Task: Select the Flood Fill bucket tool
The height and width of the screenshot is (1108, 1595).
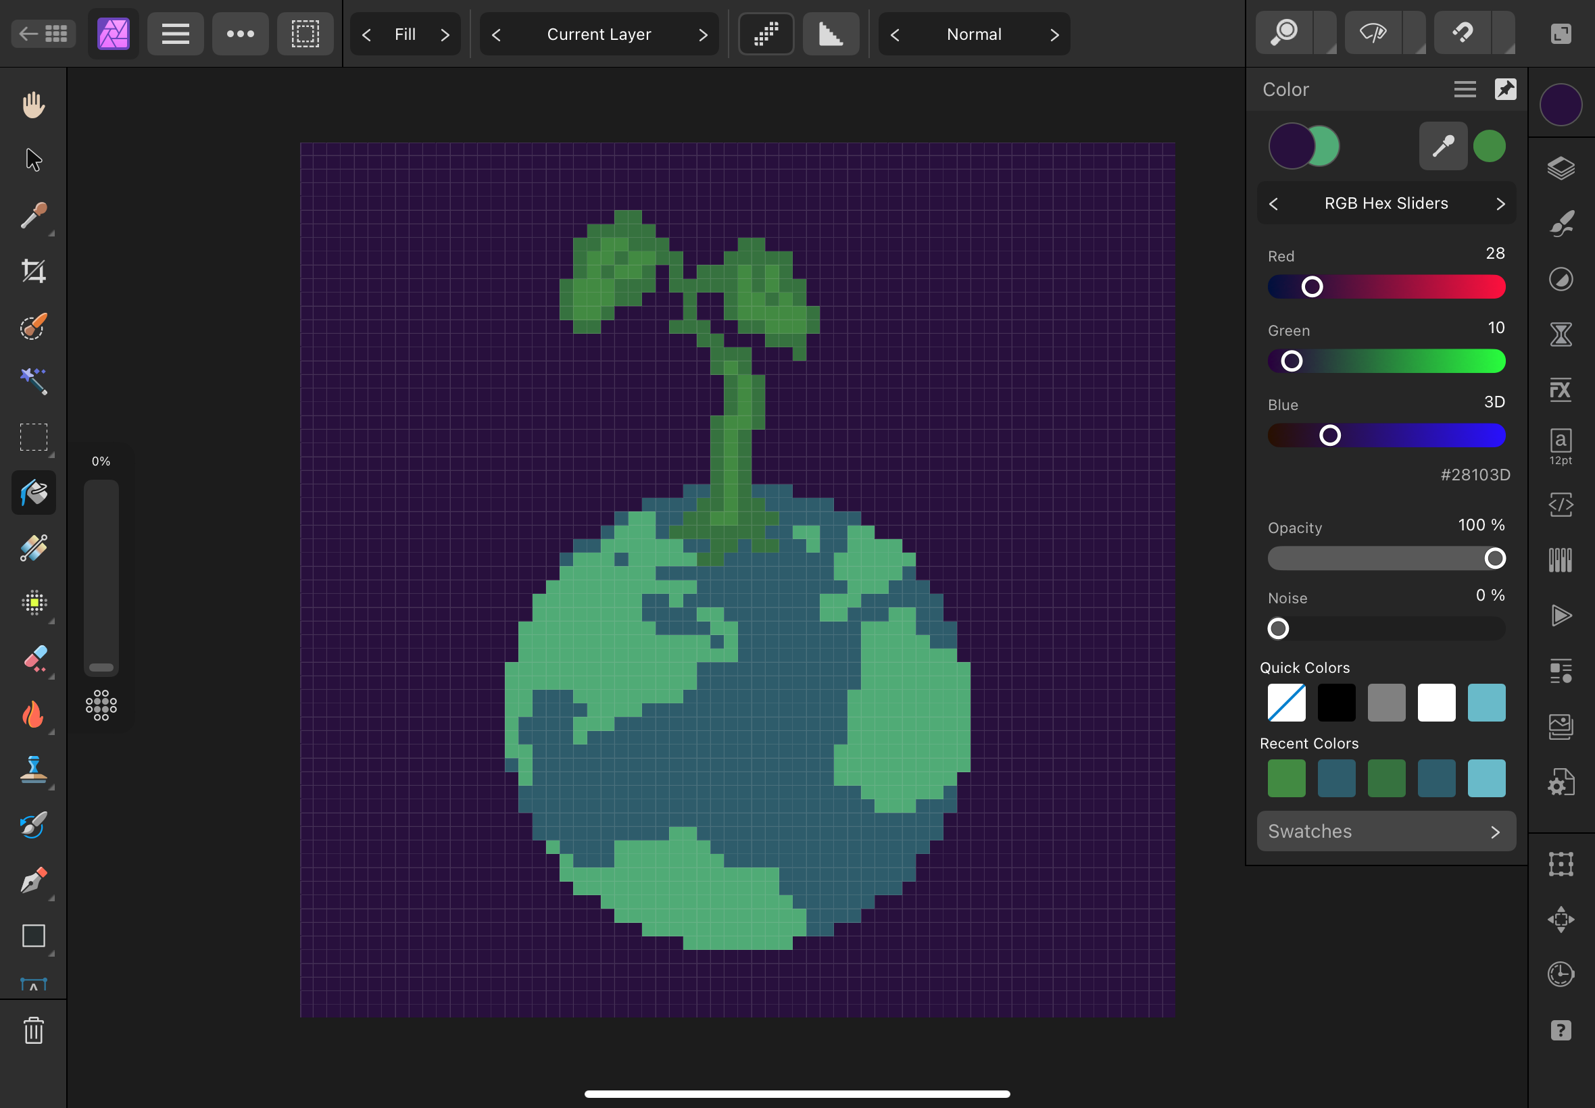Action: (x=33, y=493)
